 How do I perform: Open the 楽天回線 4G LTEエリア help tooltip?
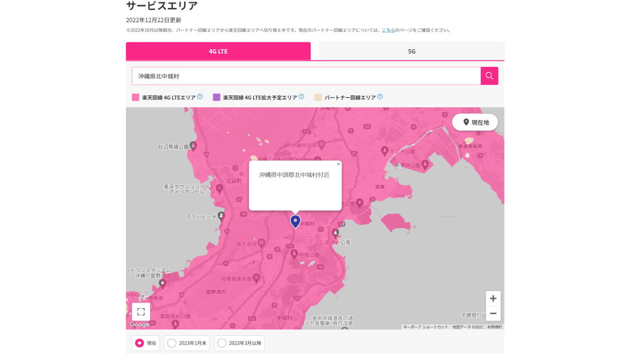pyautogui.click(x=199, y=97)
